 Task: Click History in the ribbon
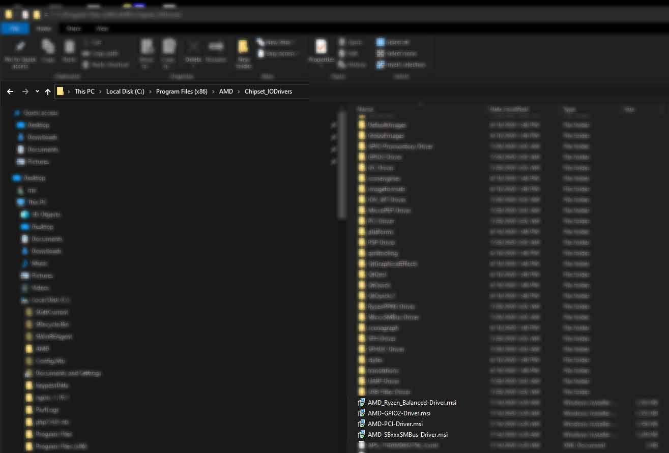tap(353, 65)
